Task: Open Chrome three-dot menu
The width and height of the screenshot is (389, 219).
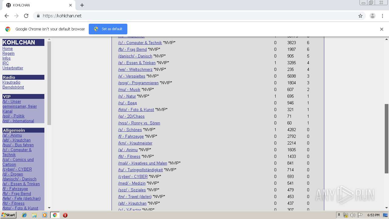Action: point(382,16)
